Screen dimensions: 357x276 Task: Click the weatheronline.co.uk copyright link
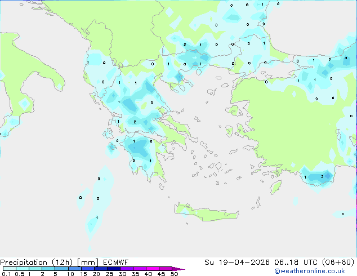[x=310, y=271]
